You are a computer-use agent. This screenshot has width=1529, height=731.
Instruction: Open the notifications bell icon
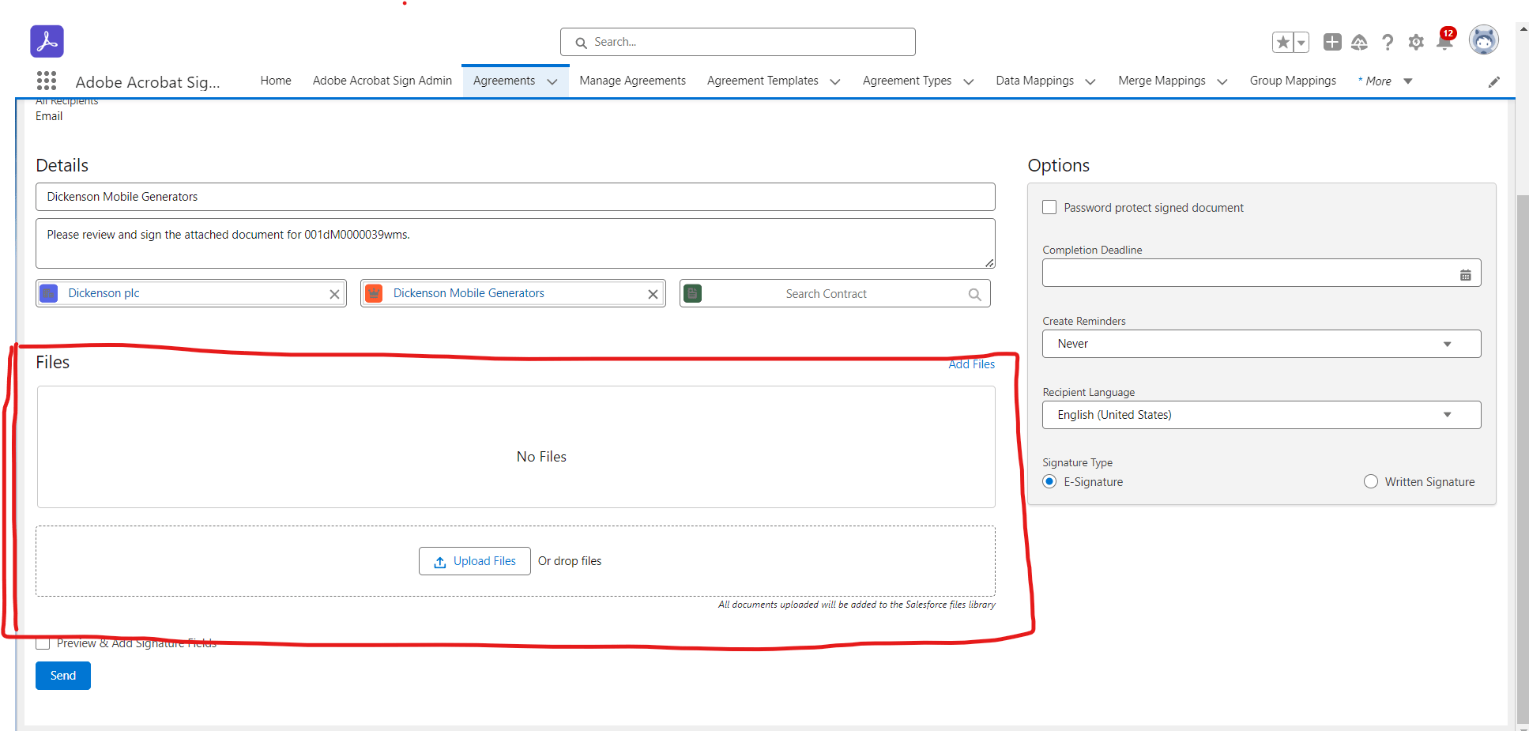(x=1444, y=42)
